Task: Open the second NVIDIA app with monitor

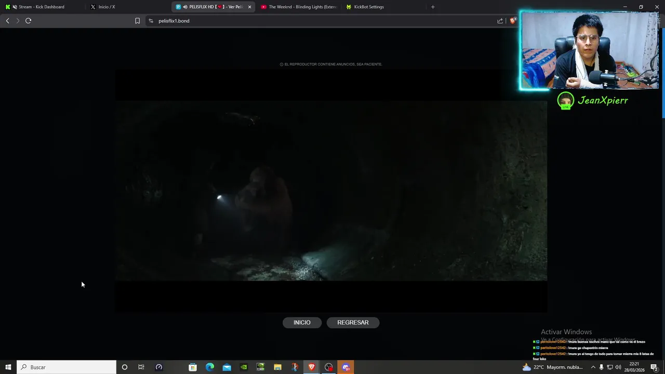Action: pyautogui.click(x=261, y=367)
